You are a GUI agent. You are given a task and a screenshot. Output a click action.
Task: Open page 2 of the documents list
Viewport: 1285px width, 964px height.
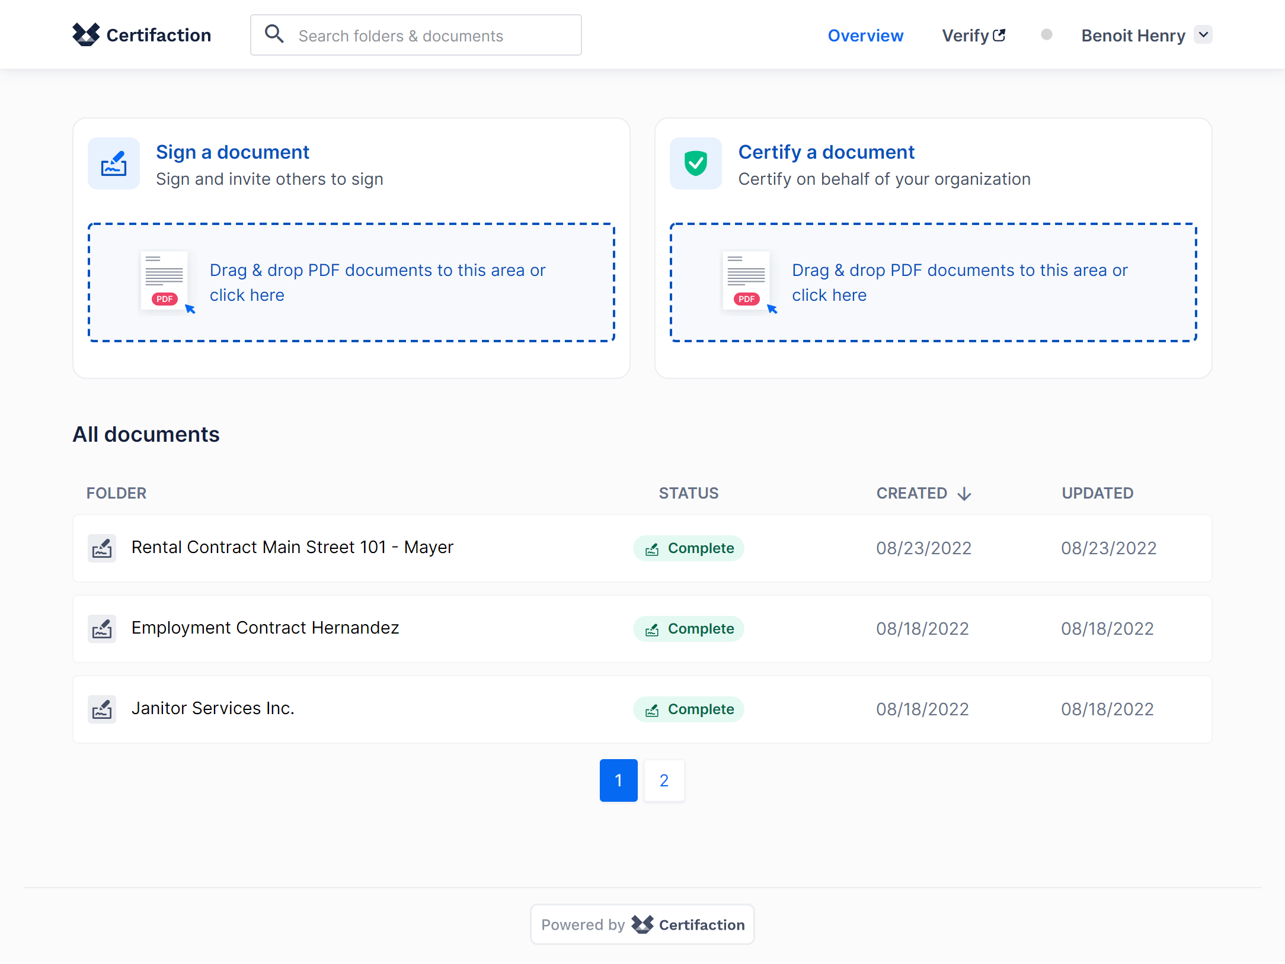coord(664,780)
